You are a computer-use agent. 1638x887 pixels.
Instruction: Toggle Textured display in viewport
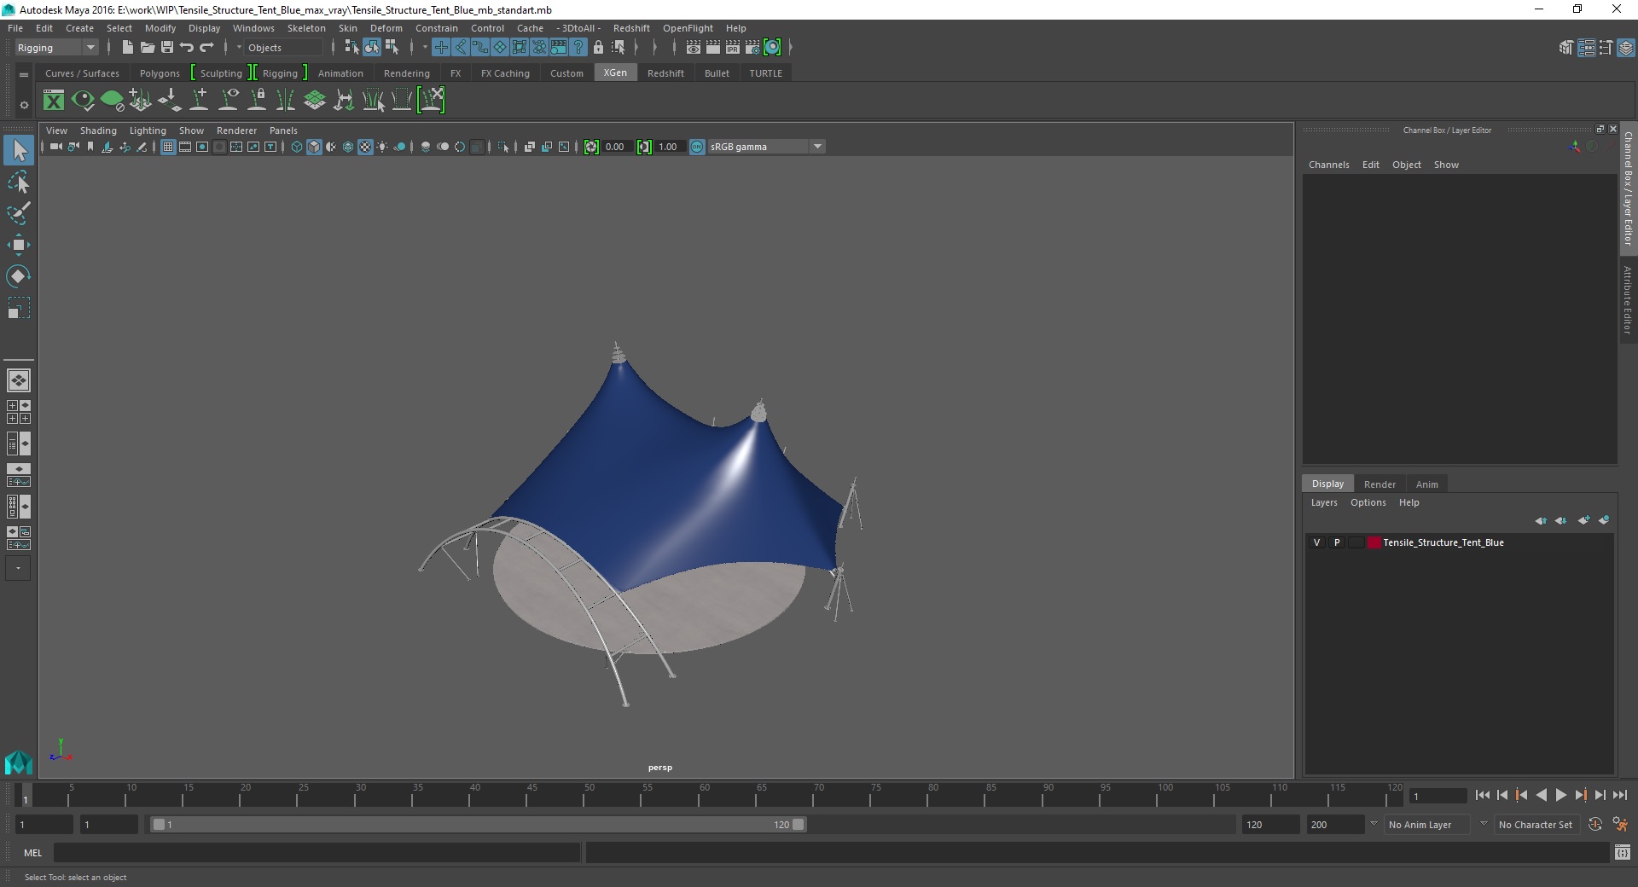tap(365, 147)
